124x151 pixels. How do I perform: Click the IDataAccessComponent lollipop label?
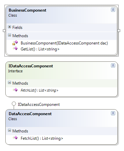pos(39,105)
